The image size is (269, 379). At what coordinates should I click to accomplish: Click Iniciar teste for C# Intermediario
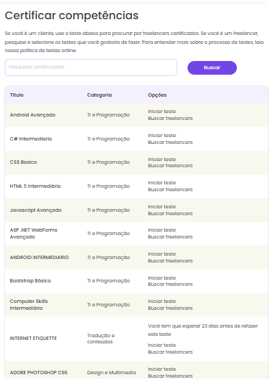pos(162,136)
